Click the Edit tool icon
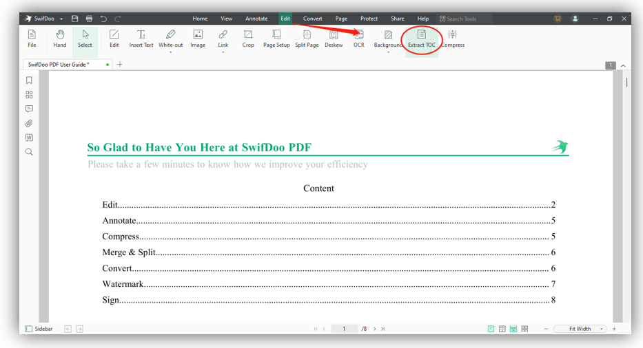643x348 pixels. (x=114, y=39)
